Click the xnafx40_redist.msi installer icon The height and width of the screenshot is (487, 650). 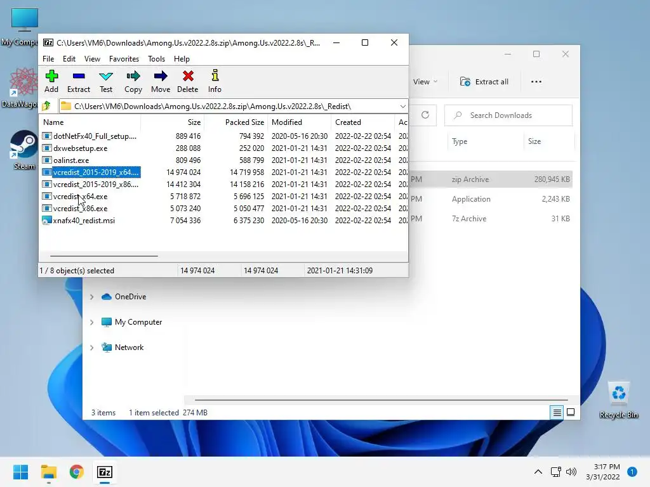coord(47,220)
